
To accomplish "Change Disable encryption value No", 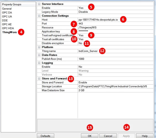I will point(115,43).
